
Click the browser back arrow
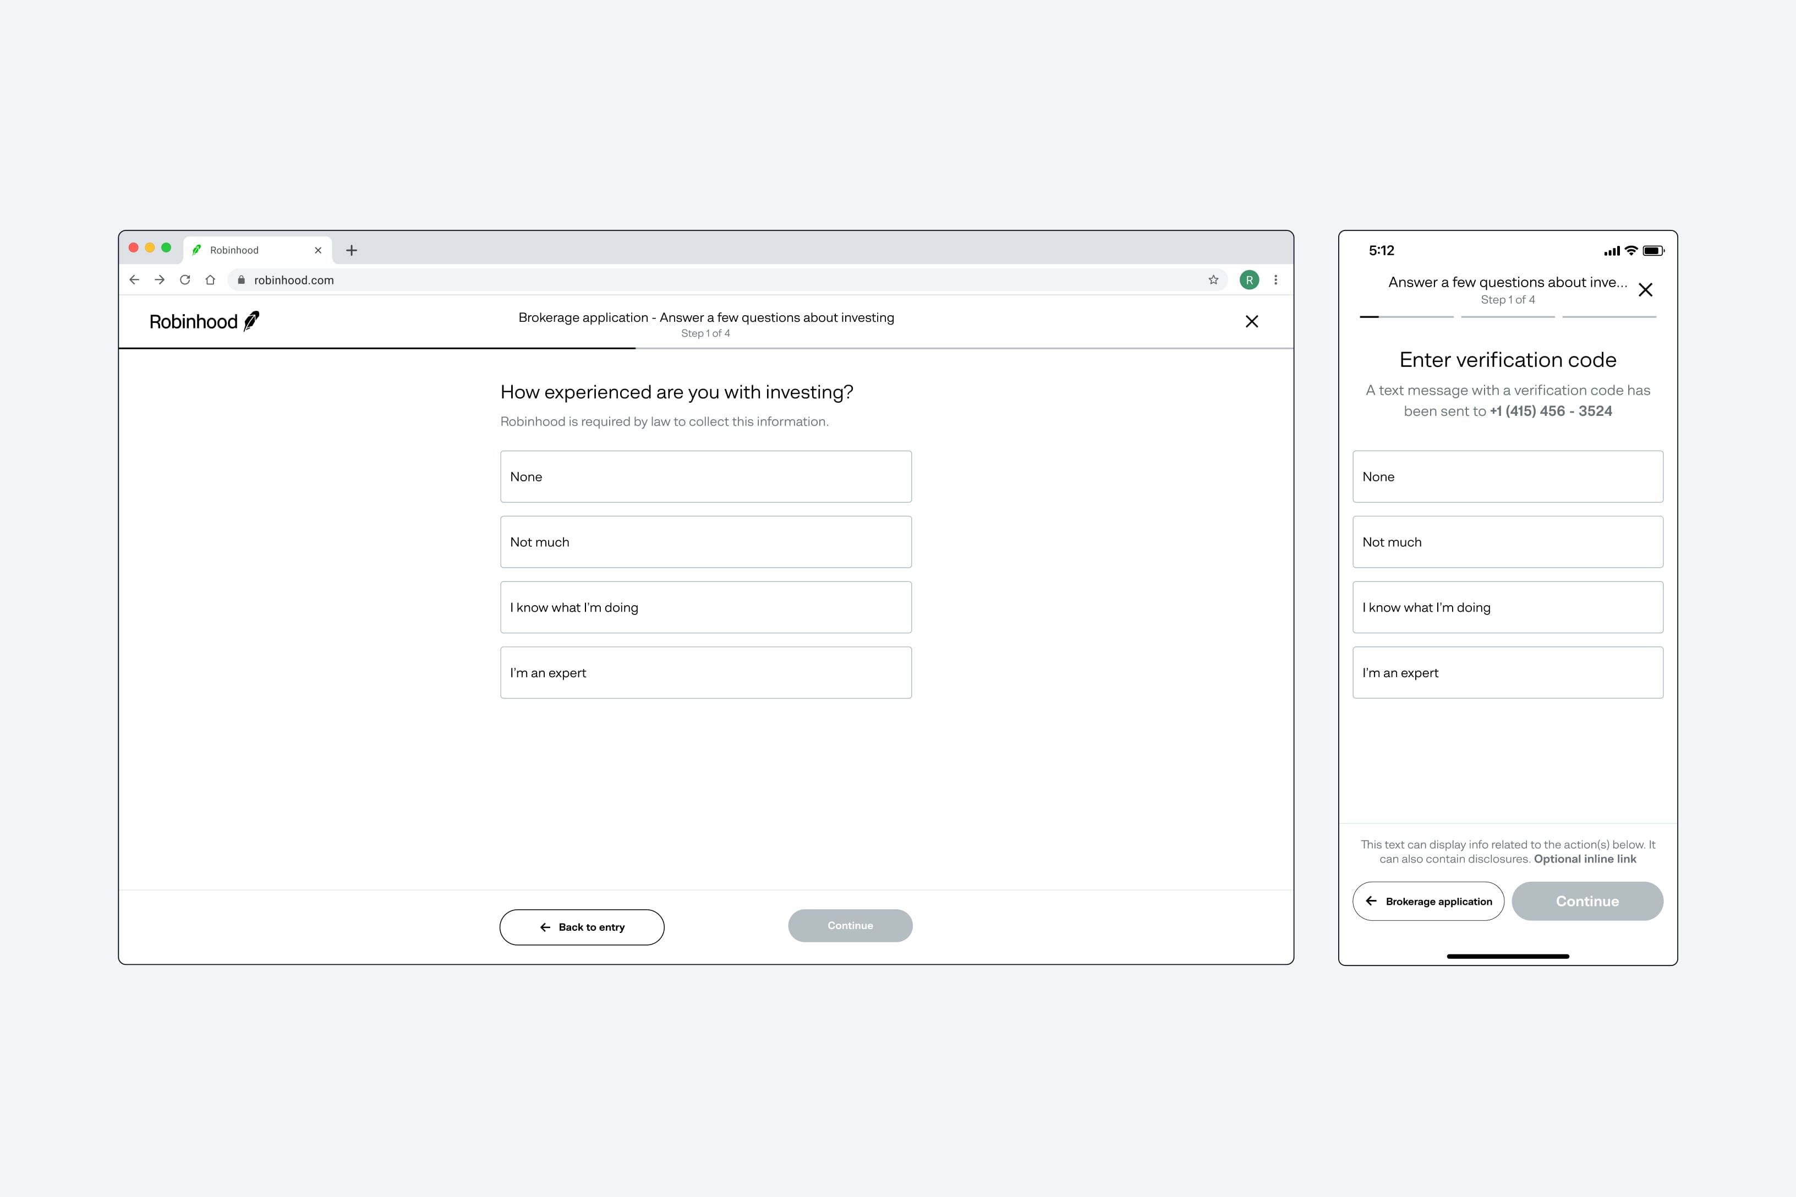pos(134,280)
